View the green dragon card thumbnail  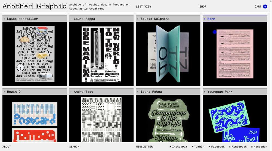coord(229,117)
